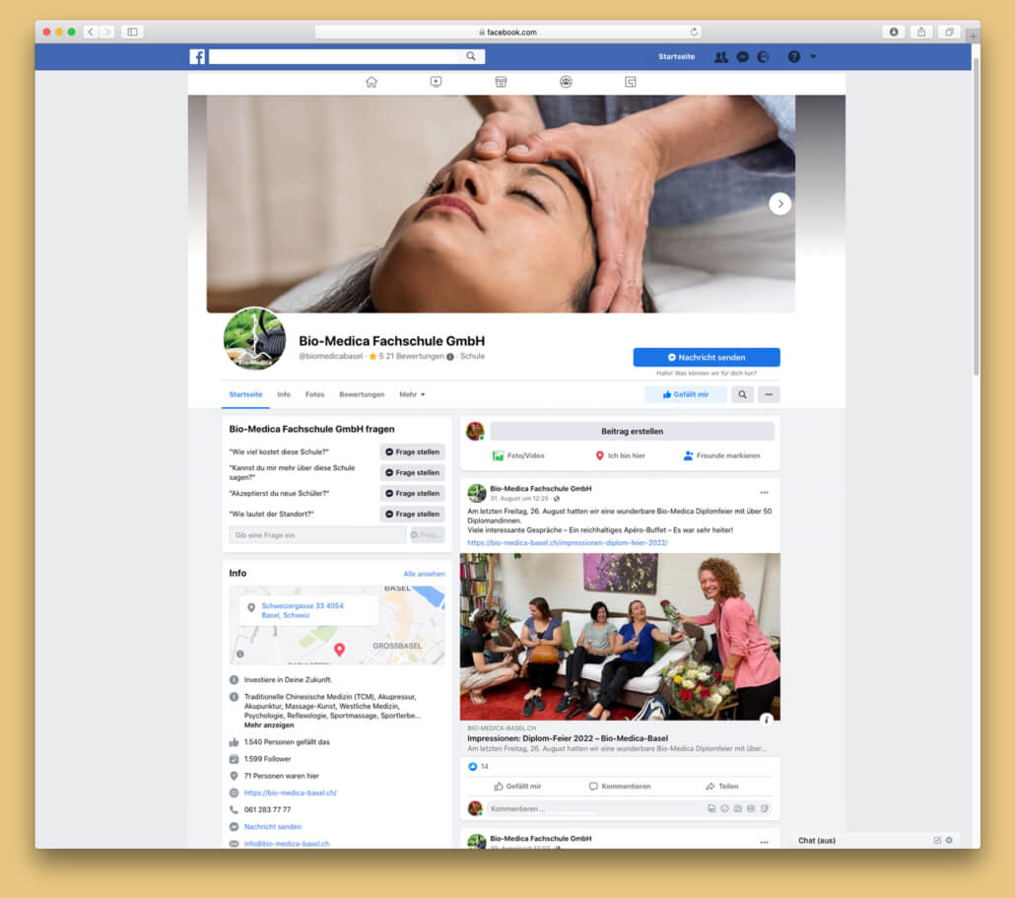Show next cover photo with arrow
The width and height of the screenshot is (1015, 898).
click(x=780, y=204)
